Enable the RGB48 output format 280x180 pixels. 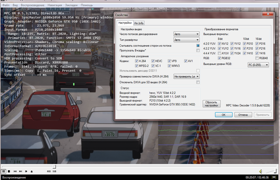point(257,58)
